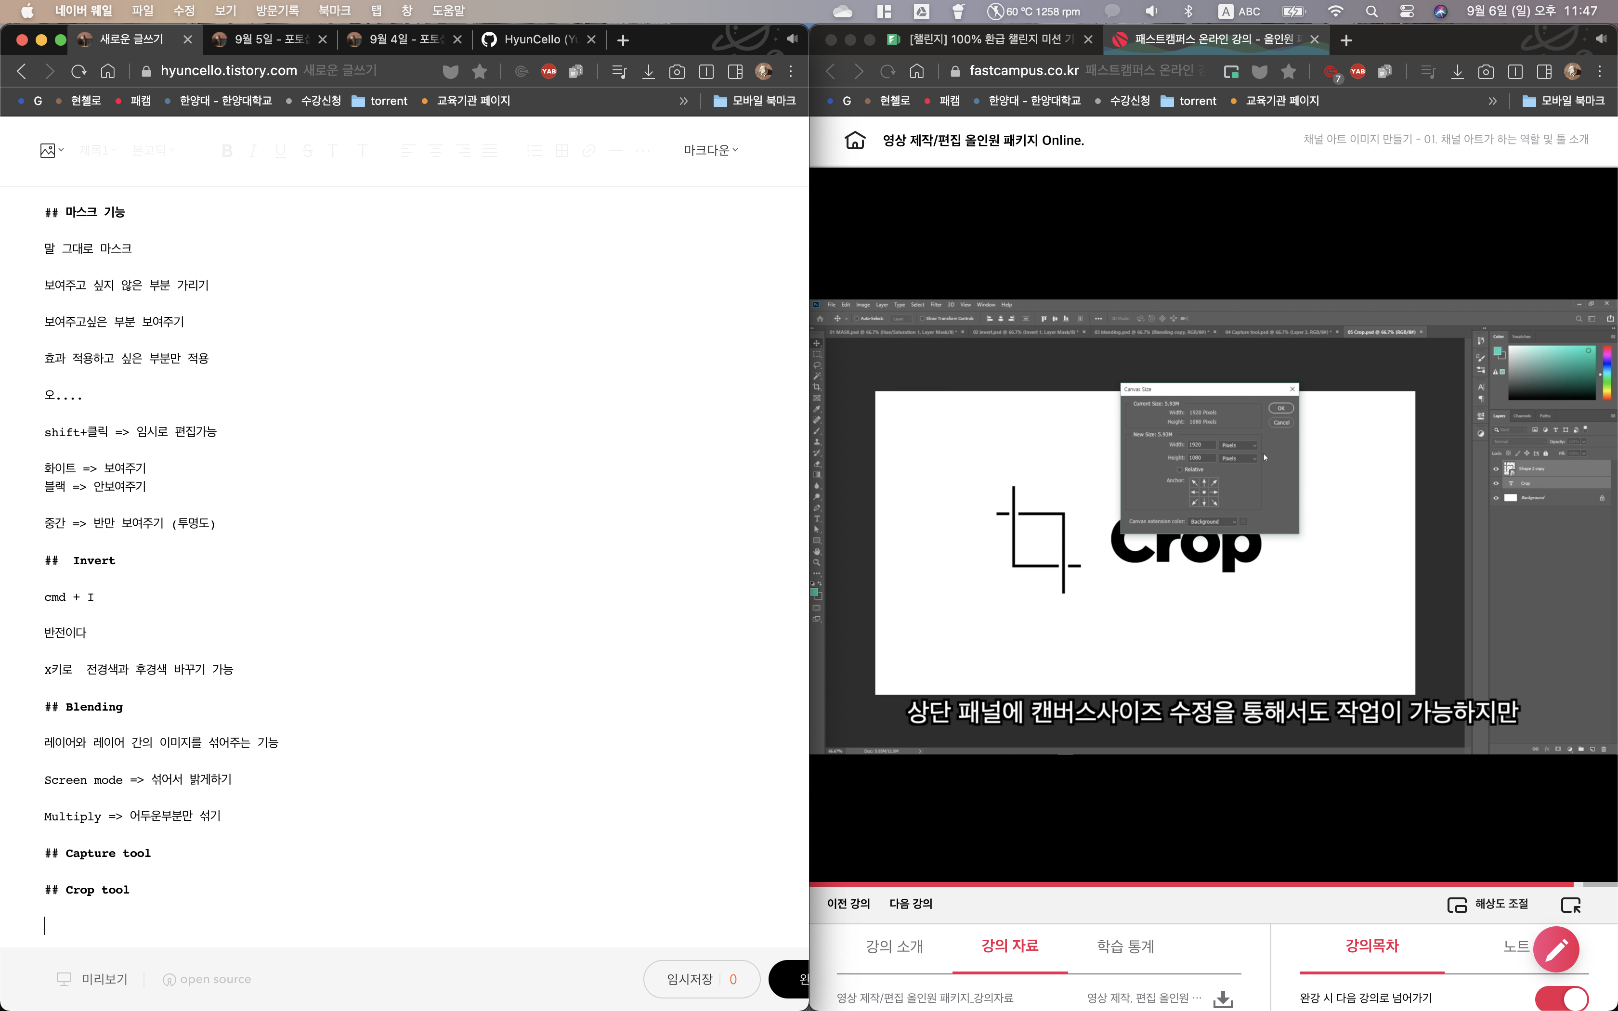Click the reload button in the Tistory window

point(79,72)
